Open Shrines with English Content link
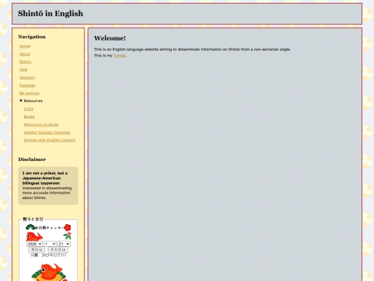 [50, 140]
